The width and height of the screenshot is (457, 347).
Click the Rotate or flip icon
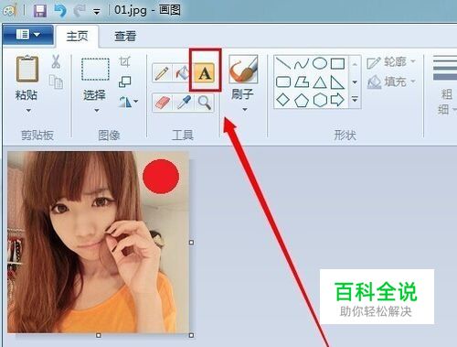125,102
